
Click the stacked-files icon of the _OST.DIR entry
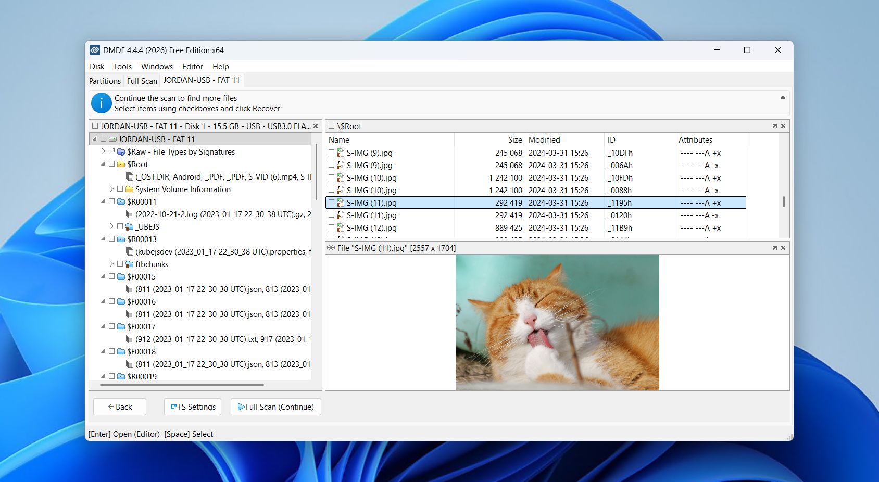130,176
